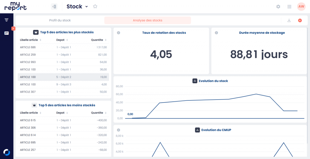
Task: Mark the Stock dashboard as favorite
Action: [x=95, y=7]
